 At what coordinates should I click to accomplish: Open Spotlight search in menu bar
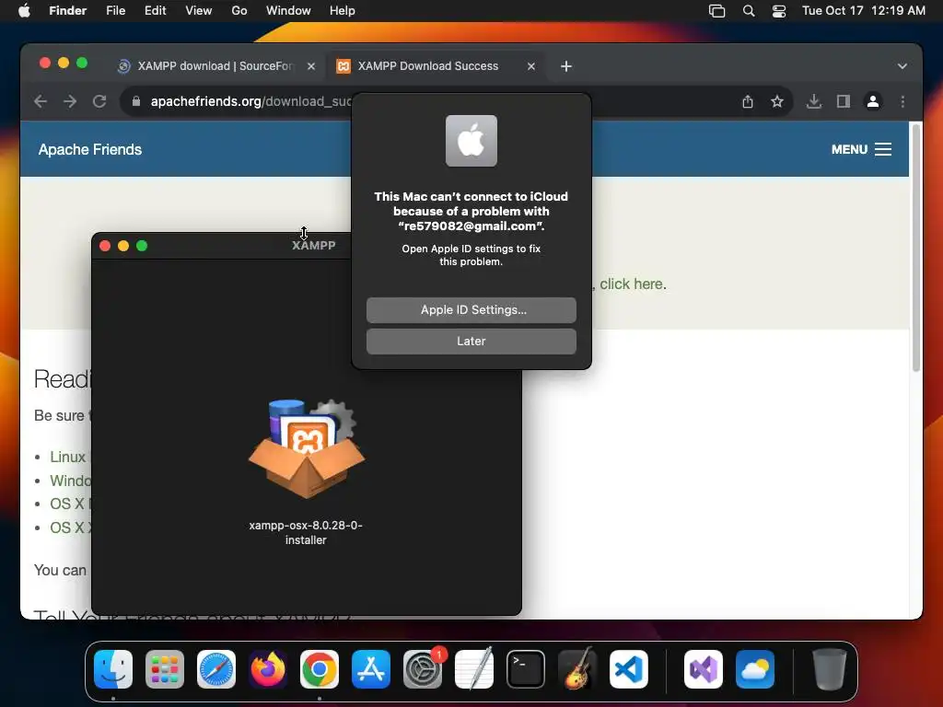[x=749, y=11]
